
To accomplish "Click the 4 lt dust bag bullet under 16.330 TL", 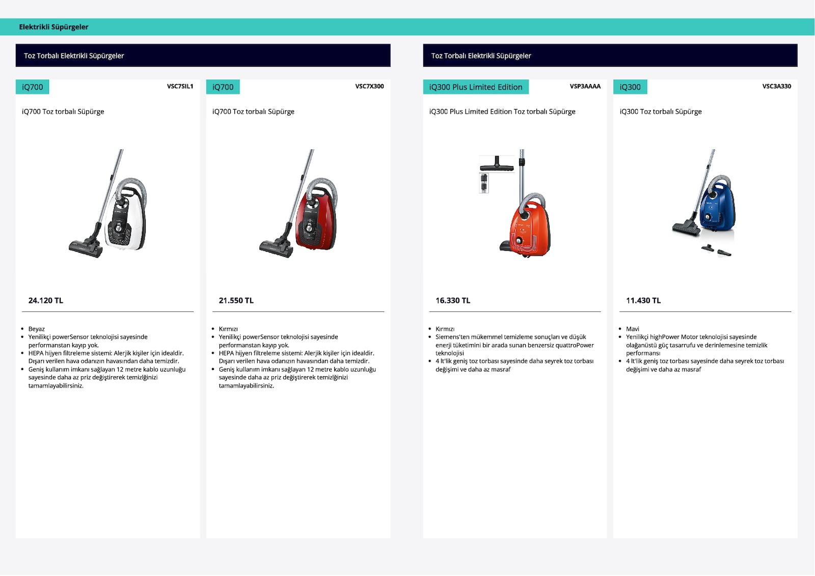I will coord(514,365).
